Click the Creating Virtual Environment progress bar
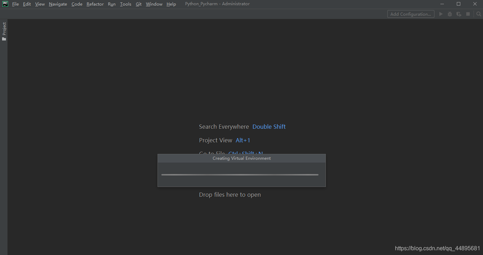This screenshot has height=255, width=483. point(240,174)
